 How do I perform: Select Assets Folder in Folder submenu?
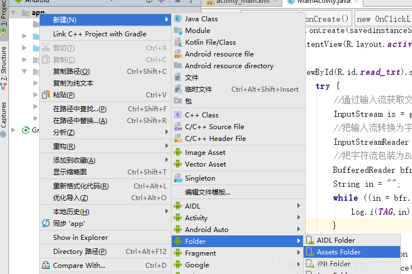(352, 252)
